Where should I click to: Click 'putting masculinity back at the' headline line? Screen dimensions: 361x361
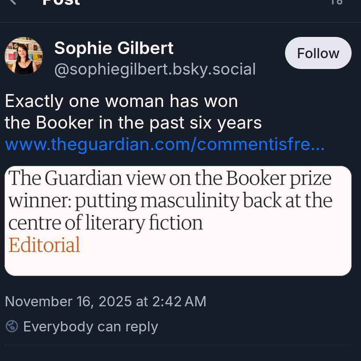pos(203,201)
